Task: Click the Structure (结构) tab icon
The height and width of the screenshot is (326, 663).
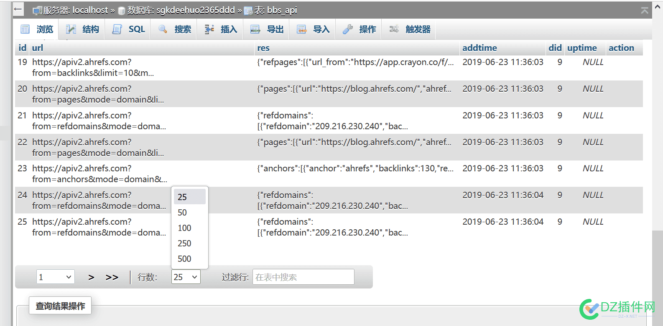Action: coord(71,29)
